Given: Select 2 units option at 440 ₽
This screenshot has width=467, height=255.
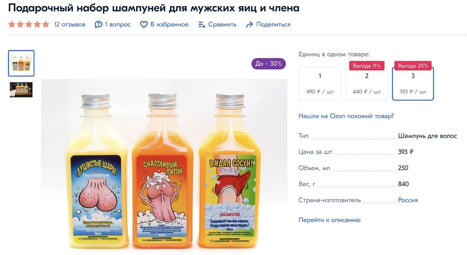Looking at the screenshot, I should click(367, 83).
